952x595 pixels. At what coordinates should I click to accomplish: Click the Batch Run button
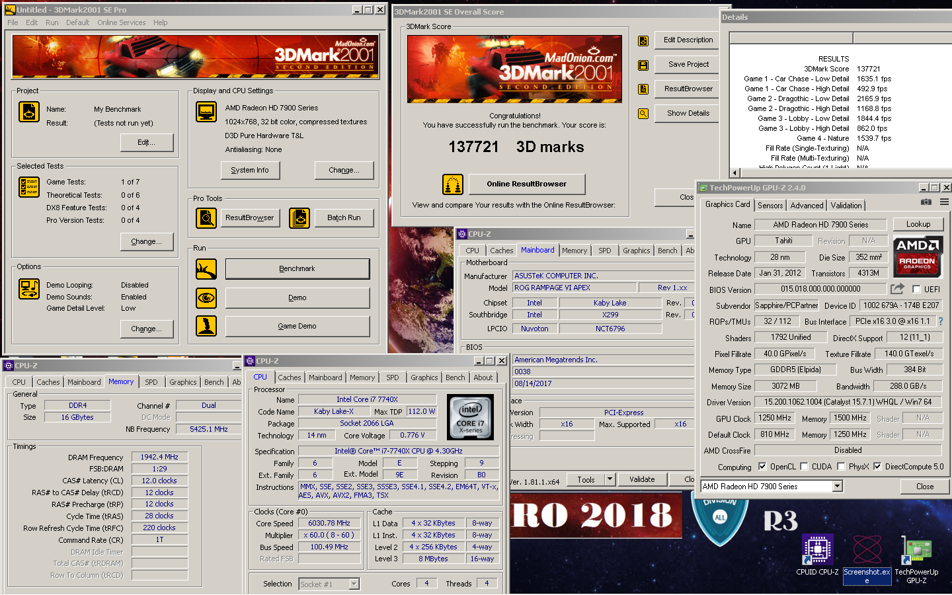pos(344,218)
